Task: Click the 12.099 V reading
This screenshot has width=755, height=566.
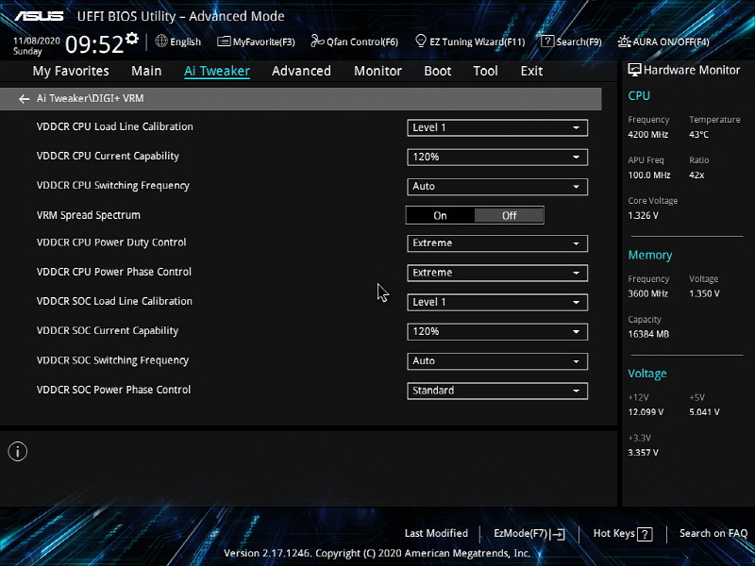Action: click(x=646, y=412)
